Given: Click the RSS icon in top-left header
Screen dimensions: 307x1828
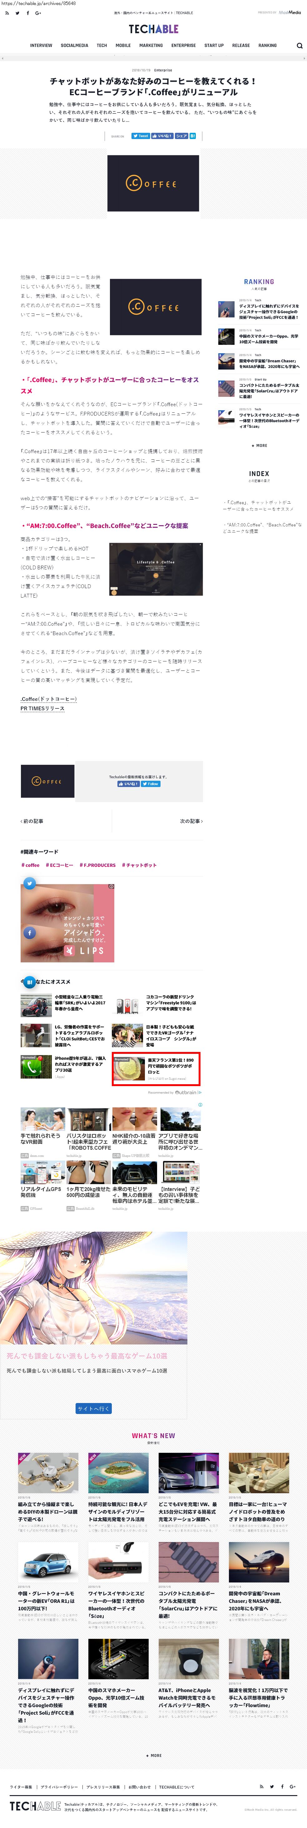Looking at the screenshot, I should (7, 13).
